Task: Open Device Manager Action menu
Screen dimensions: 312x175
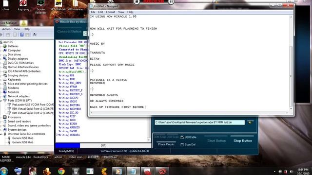Action: (6, 29)
